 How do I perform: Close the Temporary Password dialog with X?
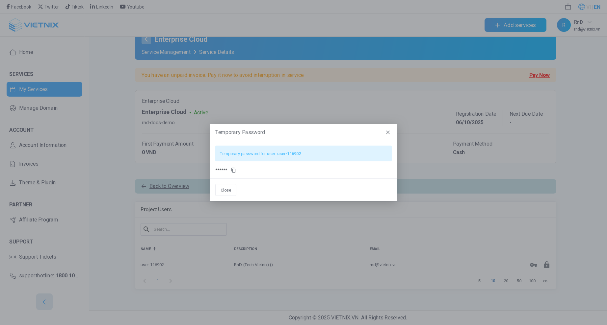[x=388, y=132]
